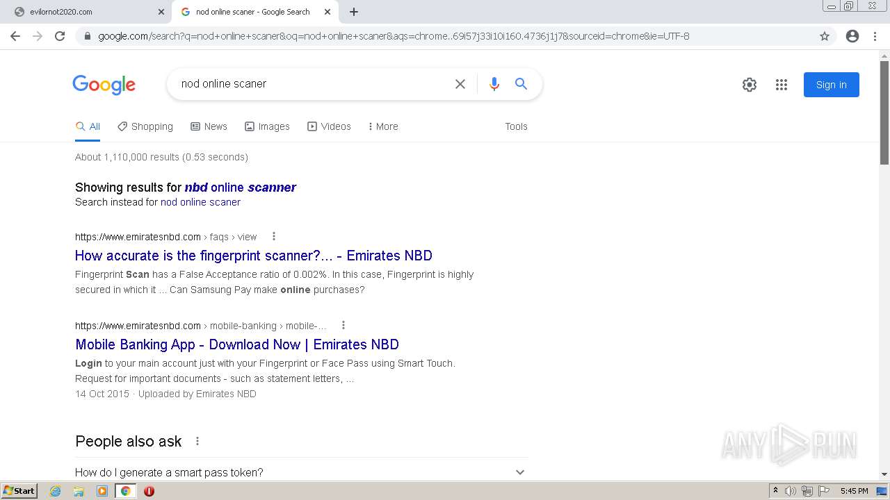
Task: Select Chrome in the taskbar
Action: [x=125, y=491]
